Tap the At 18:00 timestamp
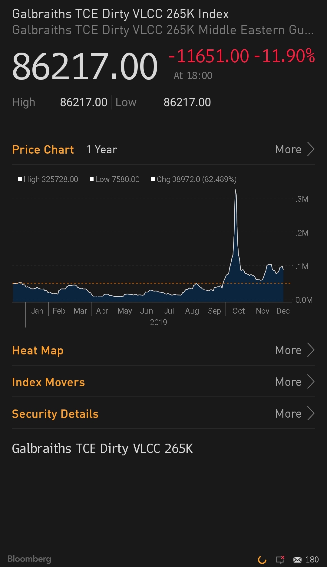Image resolution: width=327 pixels, height=567 pixels. click(193, 76)
